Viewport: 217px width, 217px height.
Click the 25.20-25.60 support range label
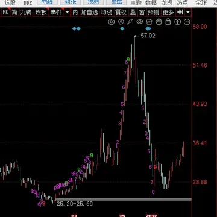pyautogui.click(x=75, y=204)
